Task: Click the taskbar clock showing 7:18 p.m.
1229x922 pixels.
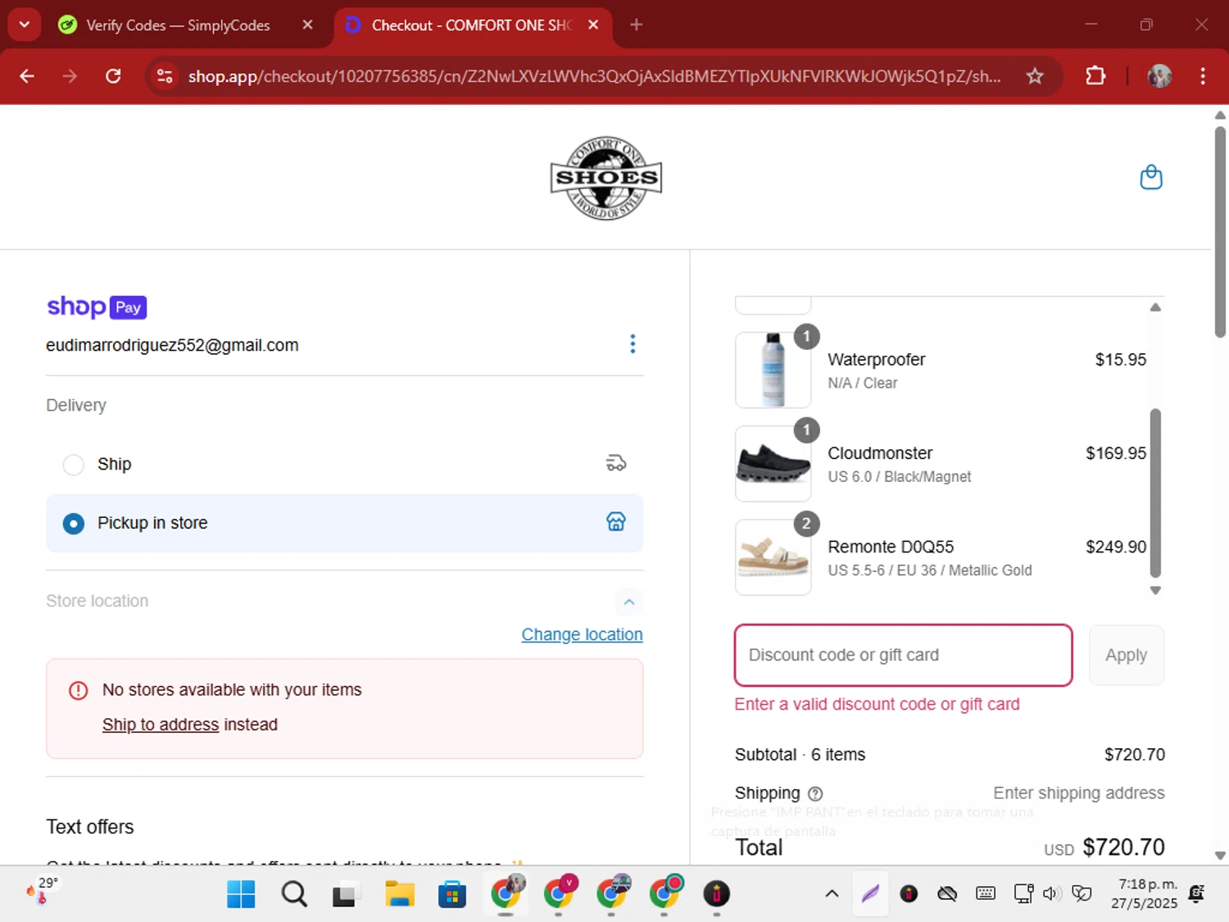Action: (1145, 893)
